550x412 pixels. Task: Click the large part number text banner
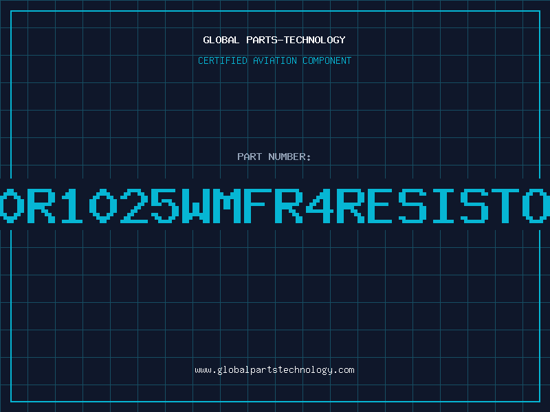pos(275,205)
